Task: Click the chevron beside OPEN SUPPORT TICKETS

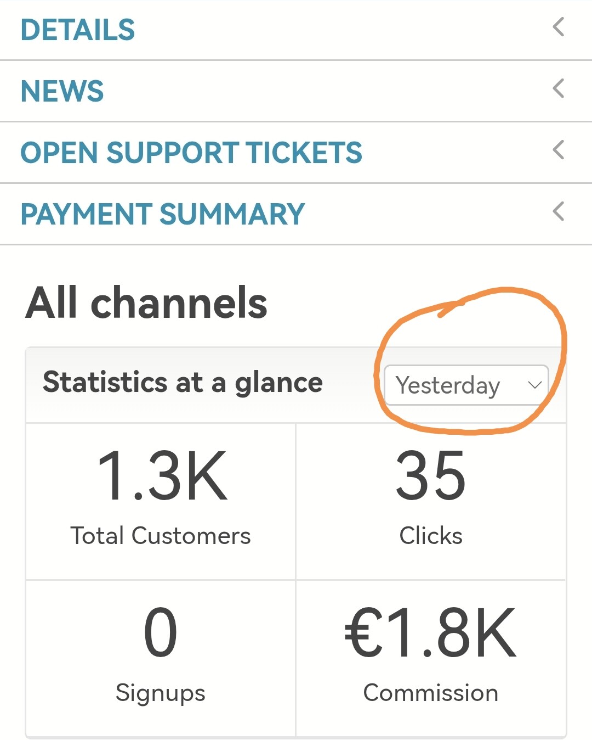Action: 559,150
